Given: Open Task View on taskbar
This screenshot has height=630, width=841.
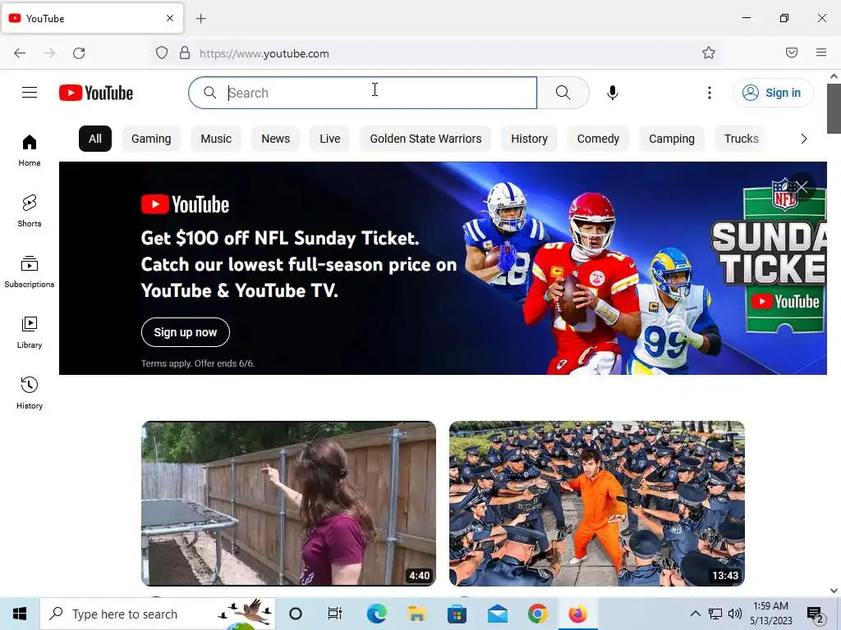Looking at the screenshot, I should pyautogui.click(x=335, y=614).
